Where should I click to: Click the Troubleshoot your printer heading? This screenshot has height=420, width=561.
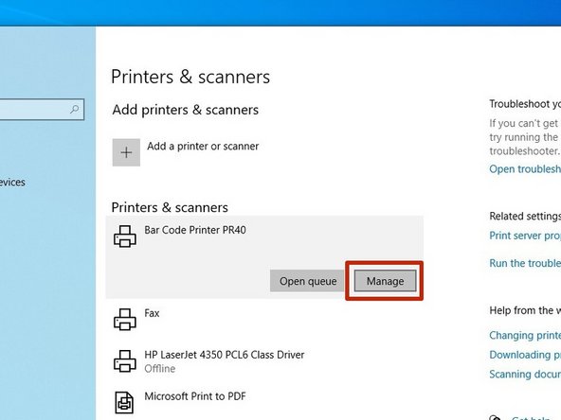point(525,104)
